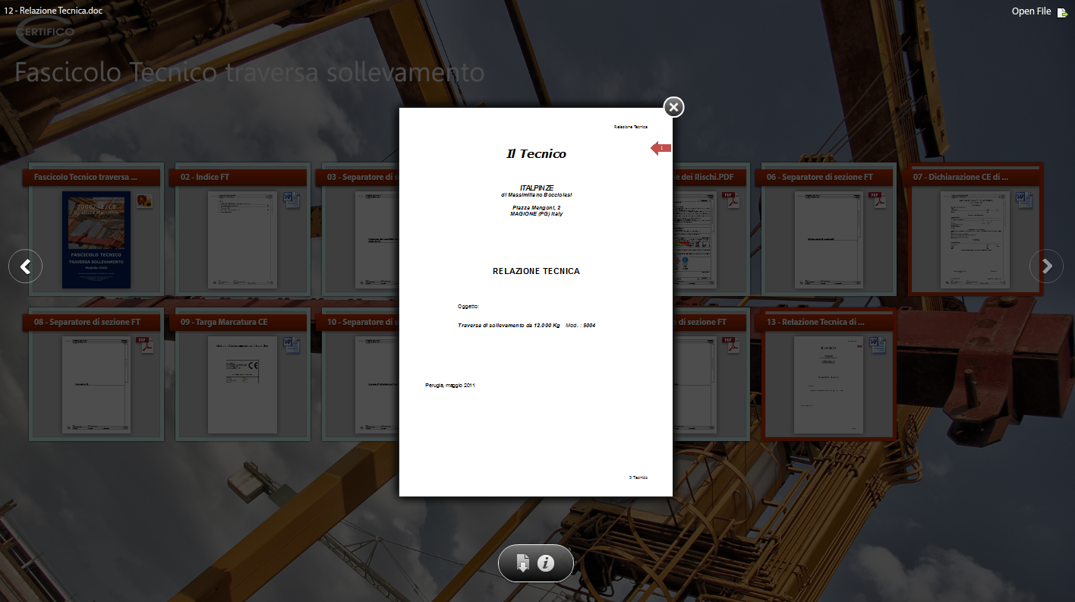The width and height of the screenshot is (1075, 602).
Task: Select the 02 - Indice FT document thumbnail
Action: tap(241, 240)
